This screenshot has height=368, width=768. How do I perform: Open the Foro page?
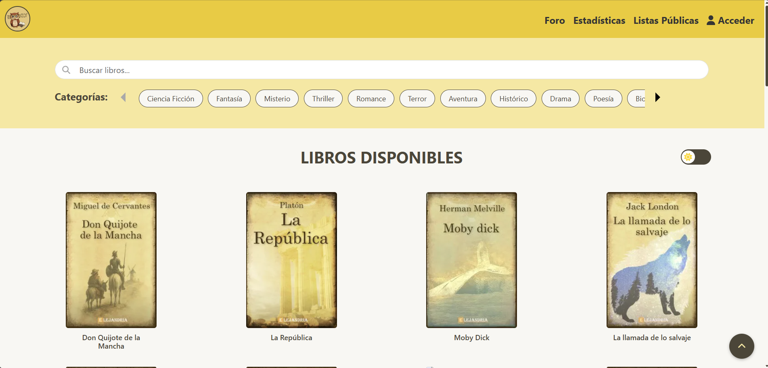[x=555, y=21]
